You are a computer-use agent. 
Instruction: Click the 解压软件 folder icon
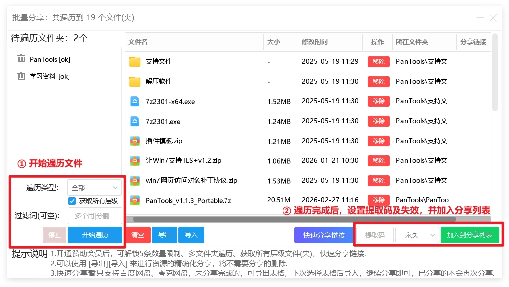135,82
